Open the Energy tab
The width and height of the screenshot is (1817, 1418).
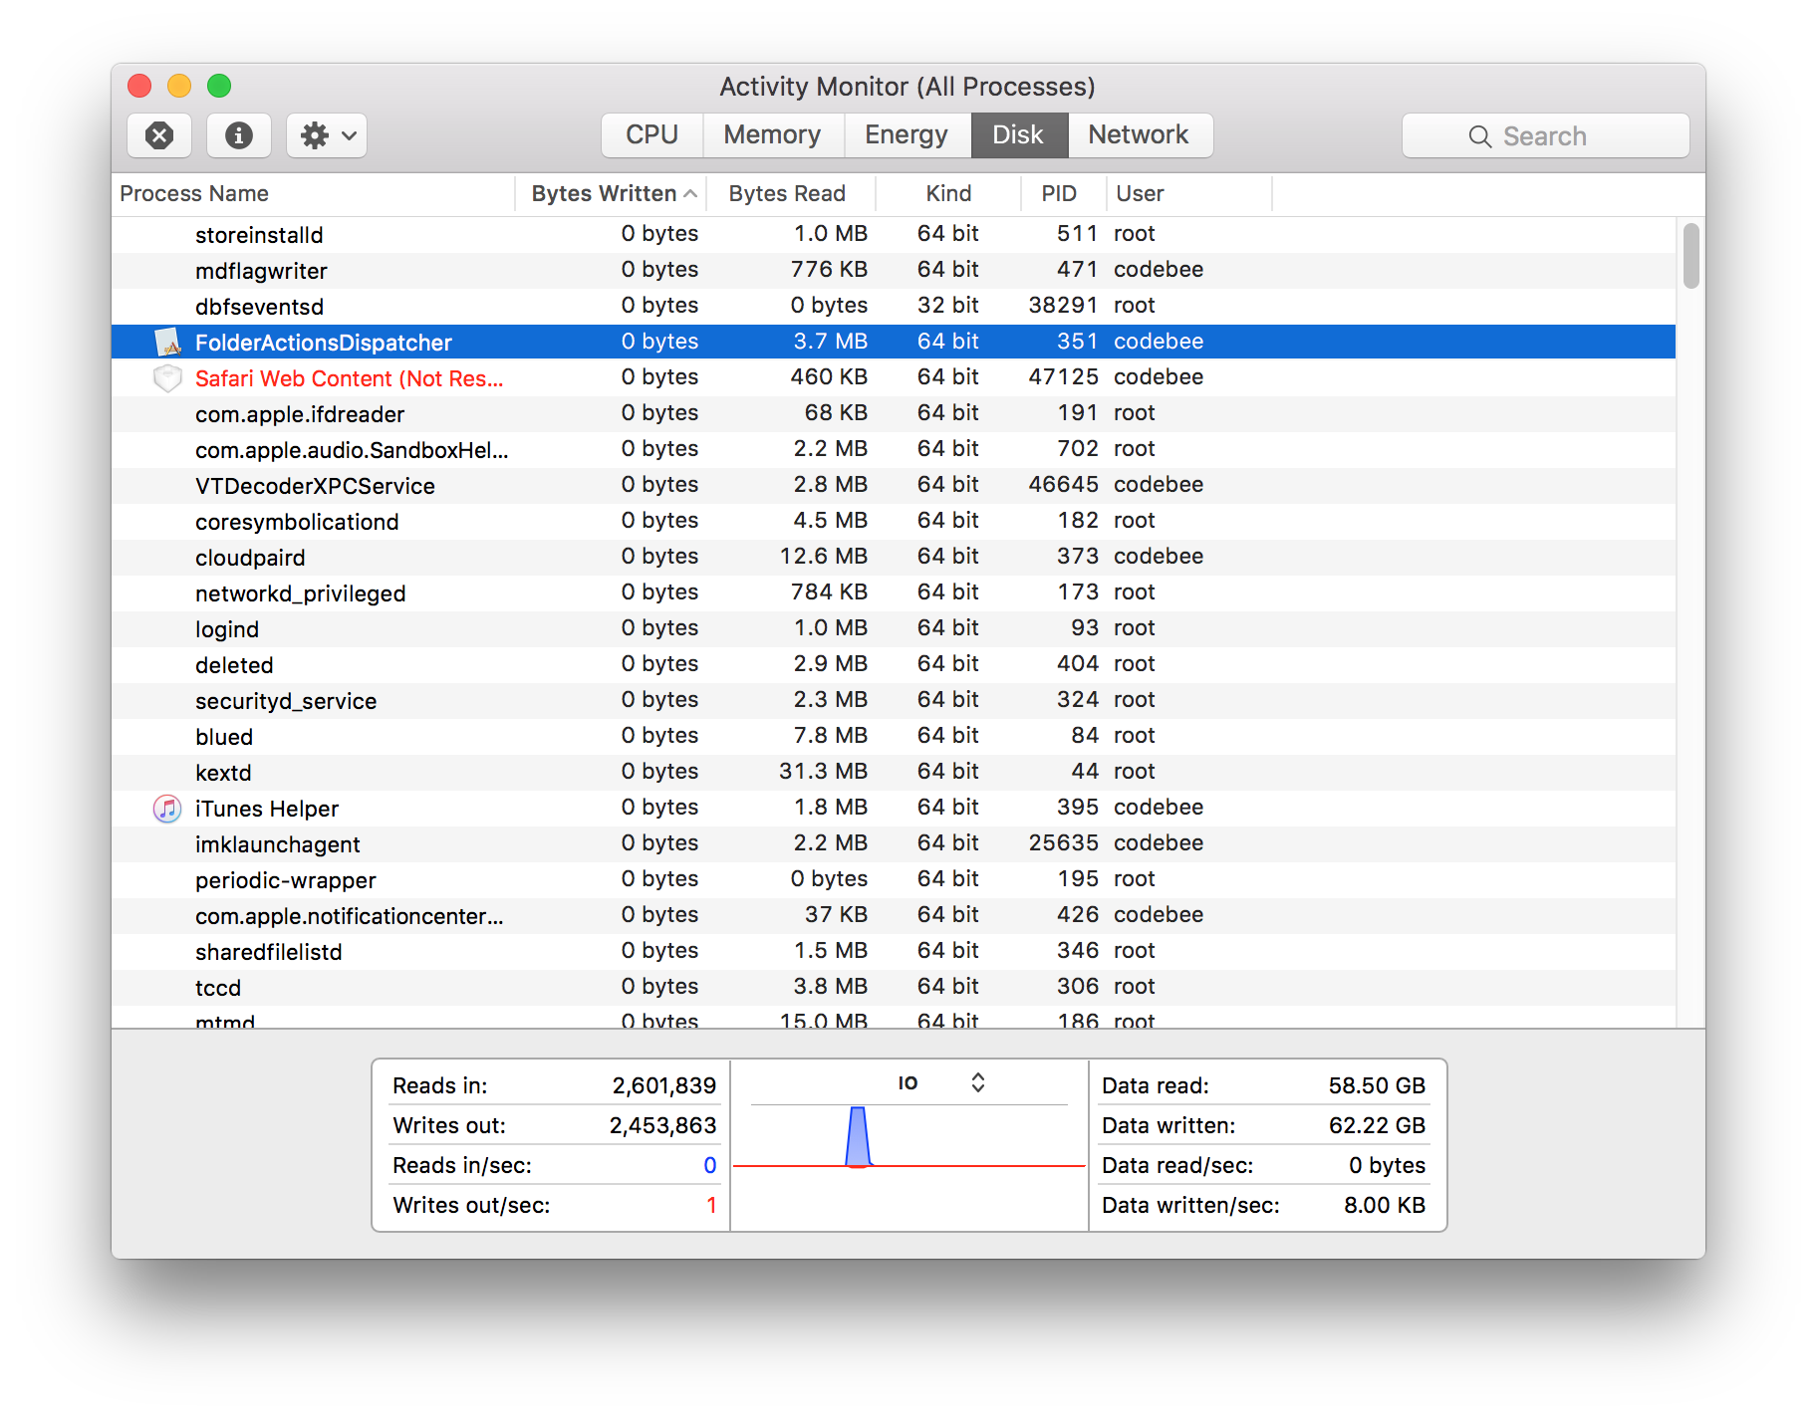point(906,135)
